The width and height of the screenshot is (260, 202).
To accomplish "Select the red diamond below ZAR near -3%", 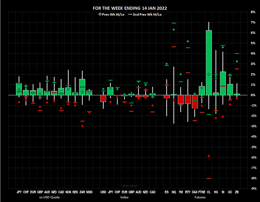I will coord(82,126).
